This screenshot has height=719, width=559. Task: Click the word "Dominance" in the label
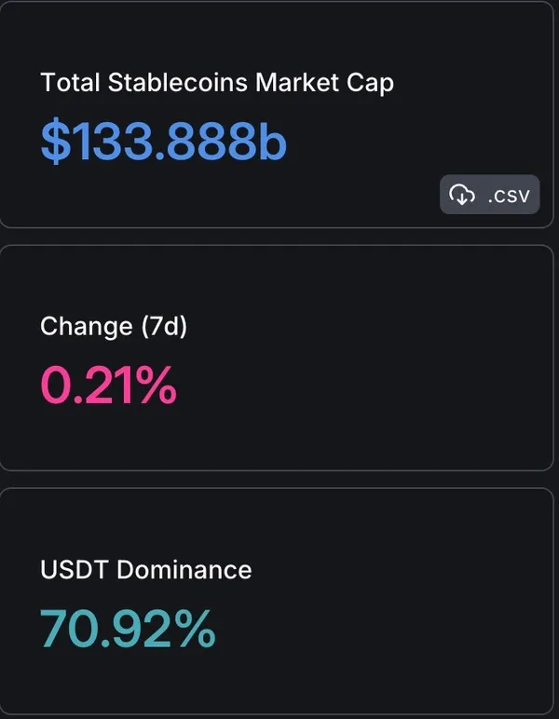[184, 569]
